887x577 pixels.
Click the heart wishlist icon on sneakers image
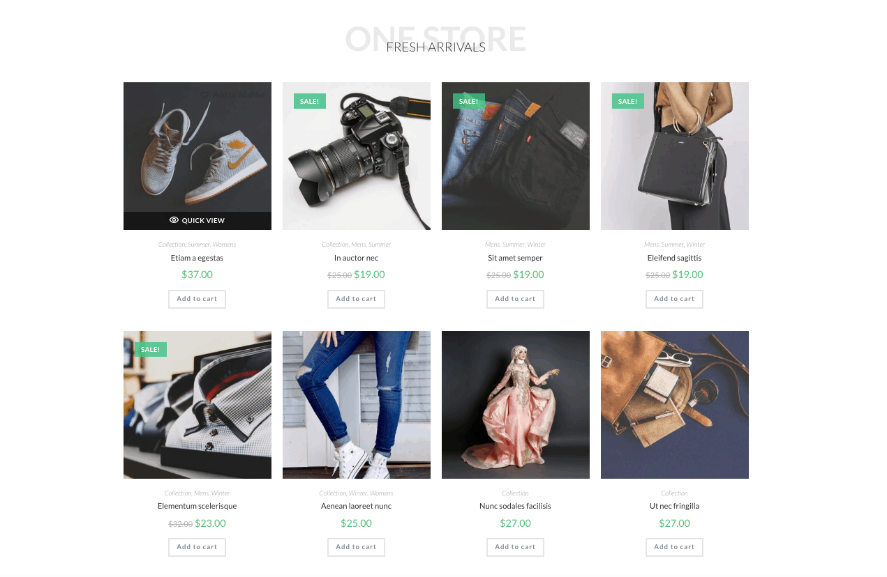204,95
